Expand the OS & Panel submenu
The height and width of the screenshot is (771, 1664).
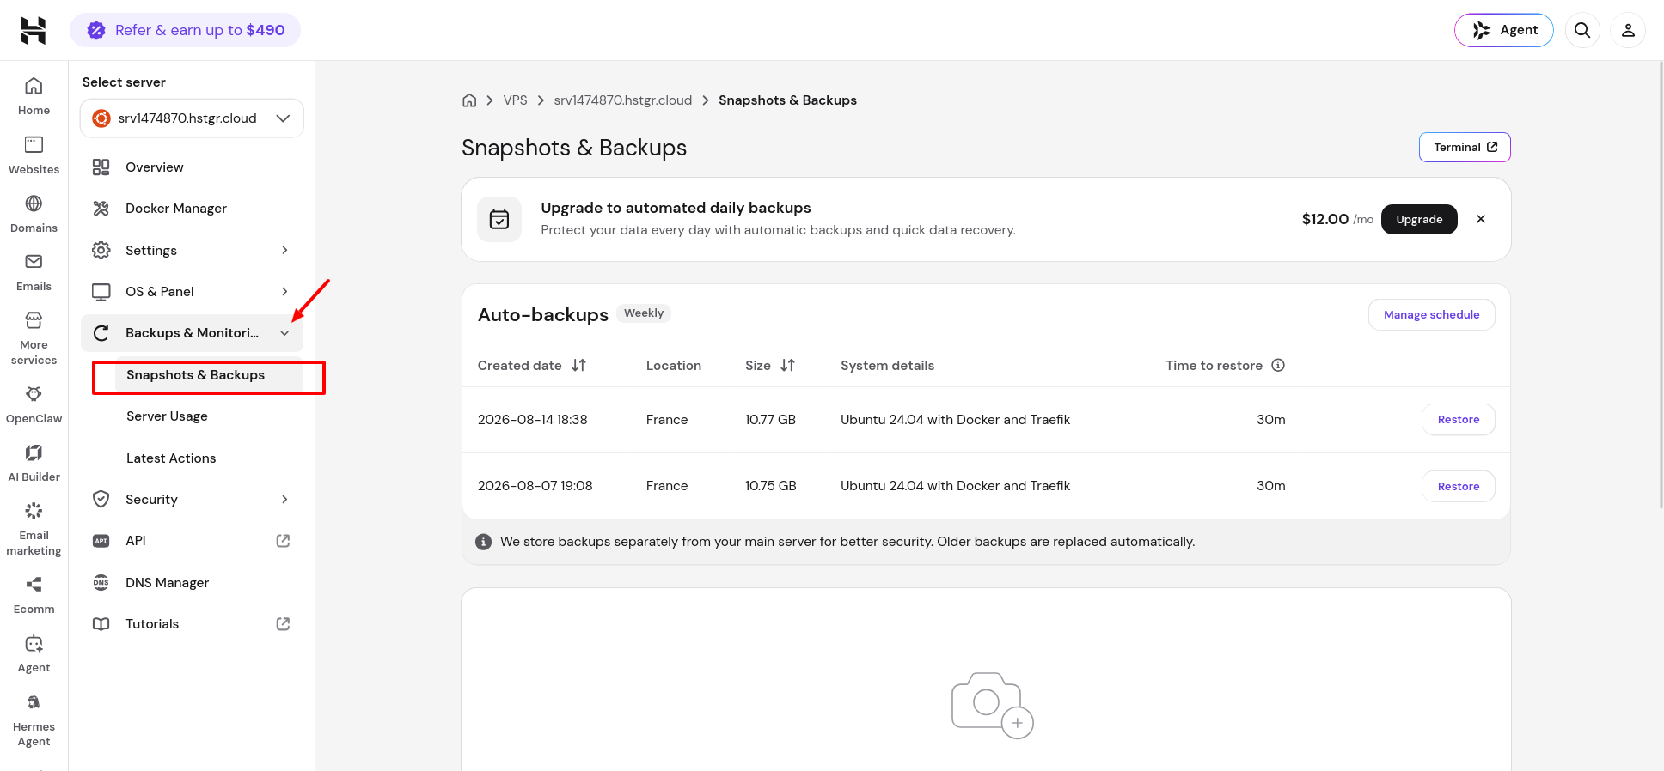284,292
